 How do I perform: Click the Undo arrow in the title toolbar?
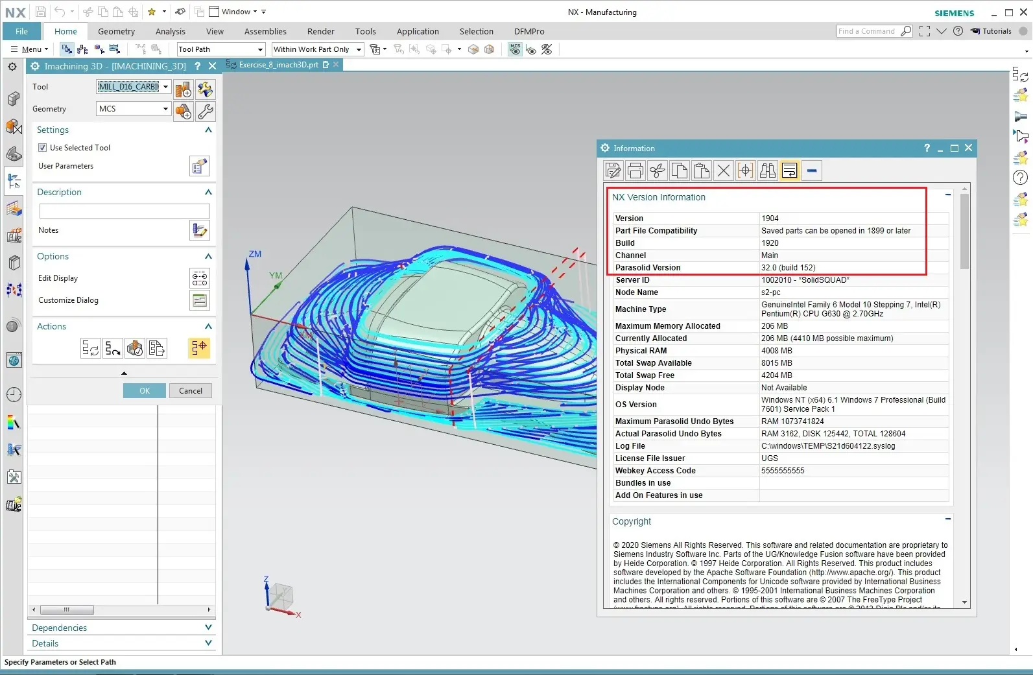click(x=59, y=12)
